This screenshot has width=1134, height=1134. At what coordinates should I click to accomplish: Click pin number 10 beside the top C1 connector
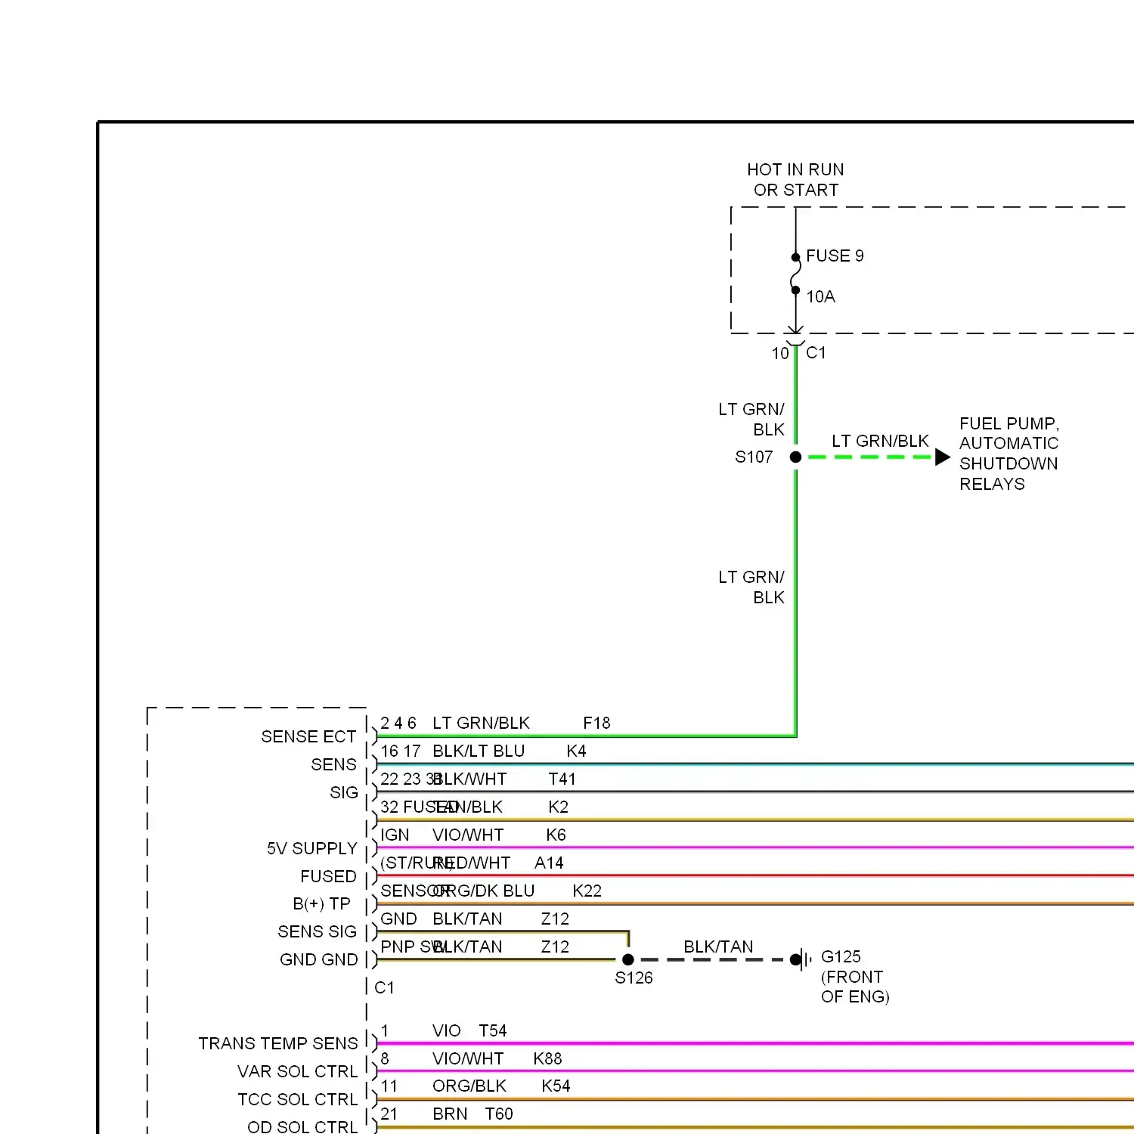coord(780,353)
